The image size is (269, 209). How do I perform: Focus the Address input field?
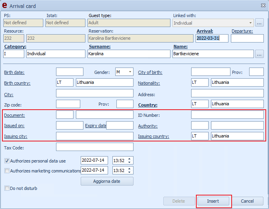tap(227, 93)
